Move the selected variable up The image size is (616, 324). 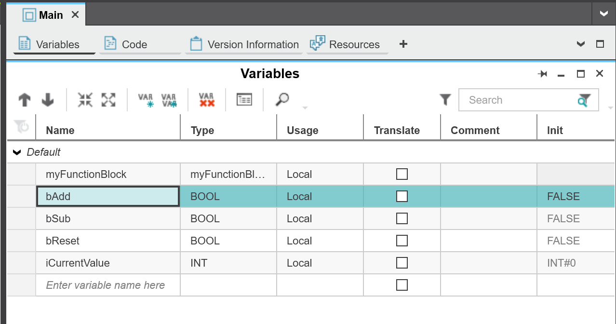(25, 100)
